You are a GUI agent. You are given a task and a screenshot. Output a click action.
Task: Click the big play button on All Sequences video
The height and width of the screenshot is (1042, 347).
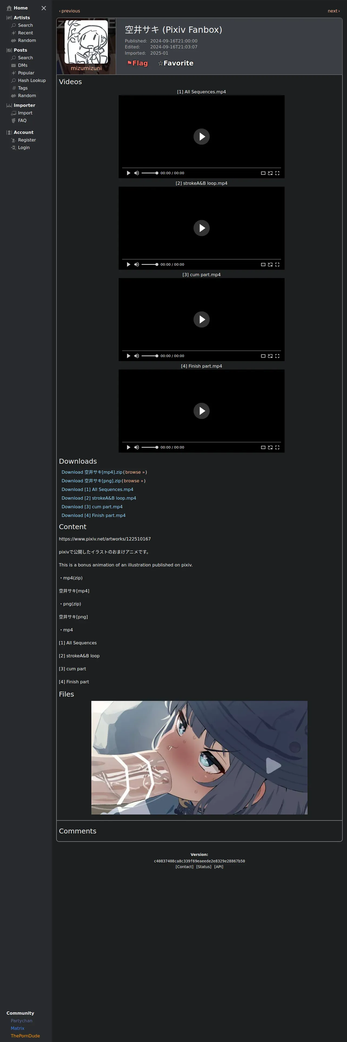(x=202, y=137)
